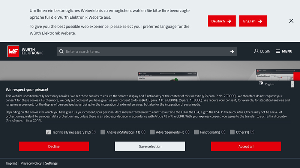Show info for Analysis/Statistics cookies
Screen dimensions: 300x168
[143, 132]
